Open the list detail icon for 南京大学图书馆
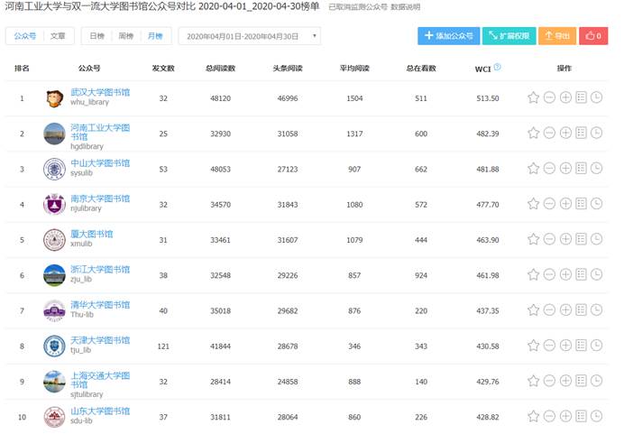Screen dimensions: 624x434 (x=581, y=204)
